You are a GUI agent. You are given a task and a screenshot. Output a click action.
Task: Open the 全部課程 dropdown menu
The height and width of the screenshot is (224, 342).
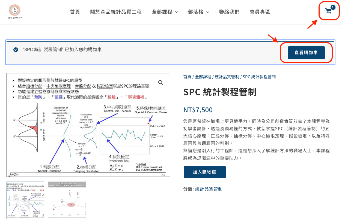(x=162, y=12)
